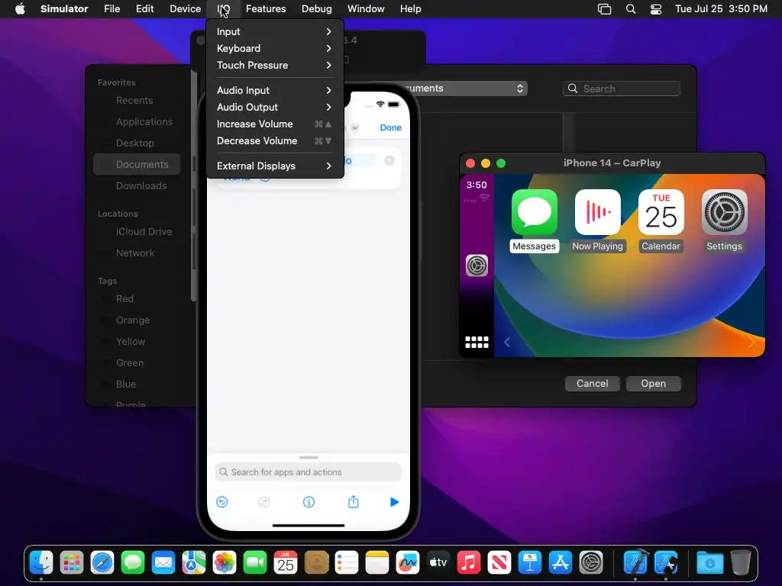The width and height of the screenshot is (782, 586).
Task: Open the Features menu
Action: coord(266,9)
